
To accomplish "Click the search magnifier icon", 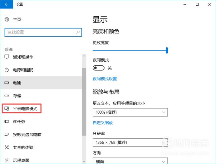I will pos(78,32).
